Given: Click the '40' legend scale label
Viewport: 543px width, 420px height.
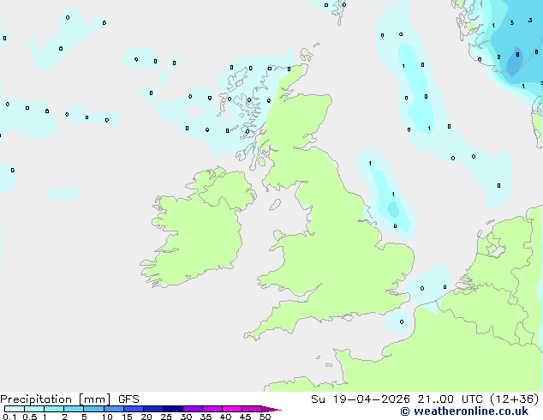Looking at the screenshot, I should click(225, 417).
